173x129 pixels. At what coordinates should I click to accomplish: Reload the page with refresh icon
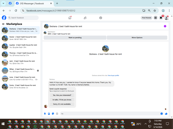pos(16,11)
